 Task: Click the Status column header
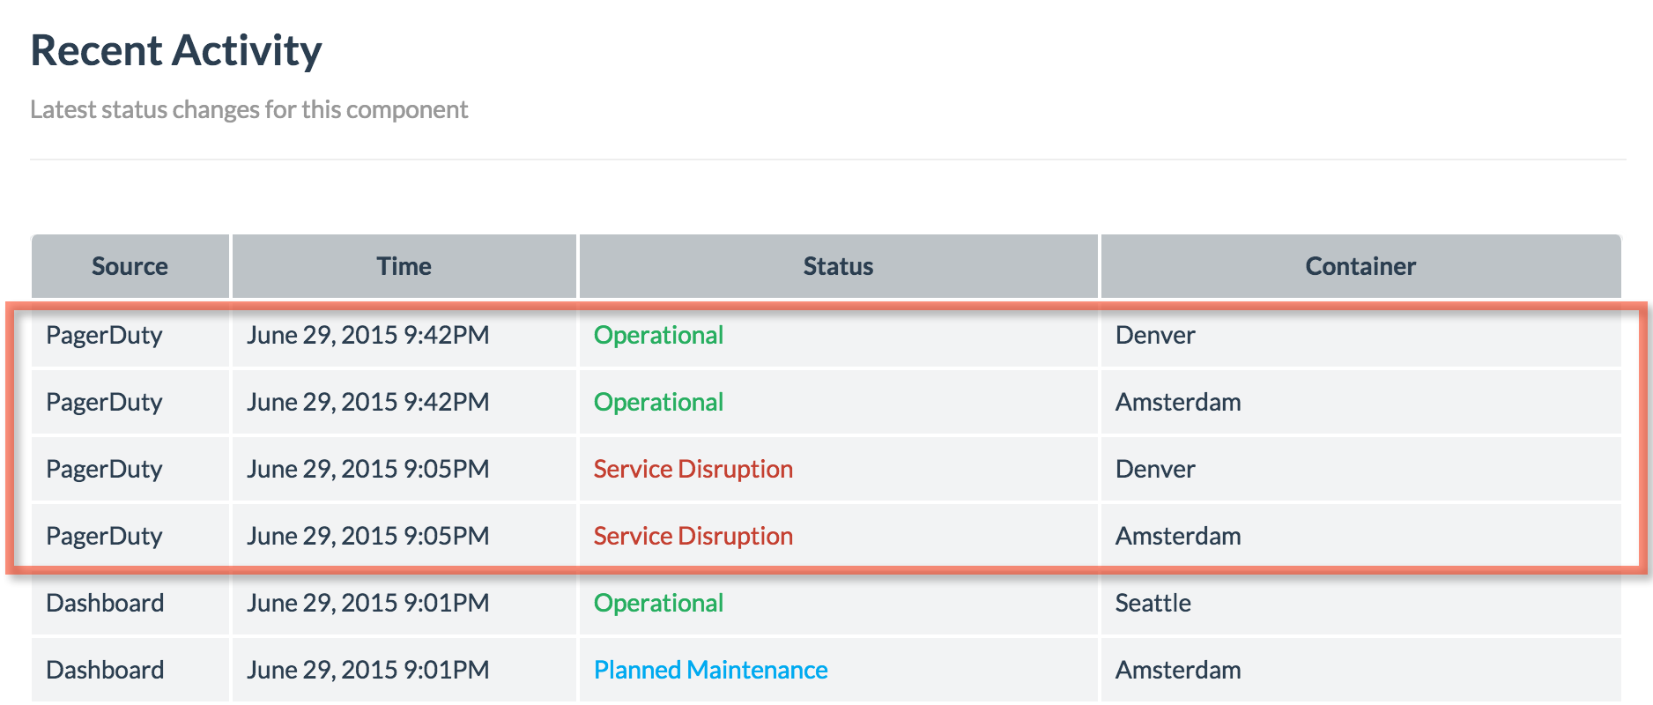click(838, 266)
